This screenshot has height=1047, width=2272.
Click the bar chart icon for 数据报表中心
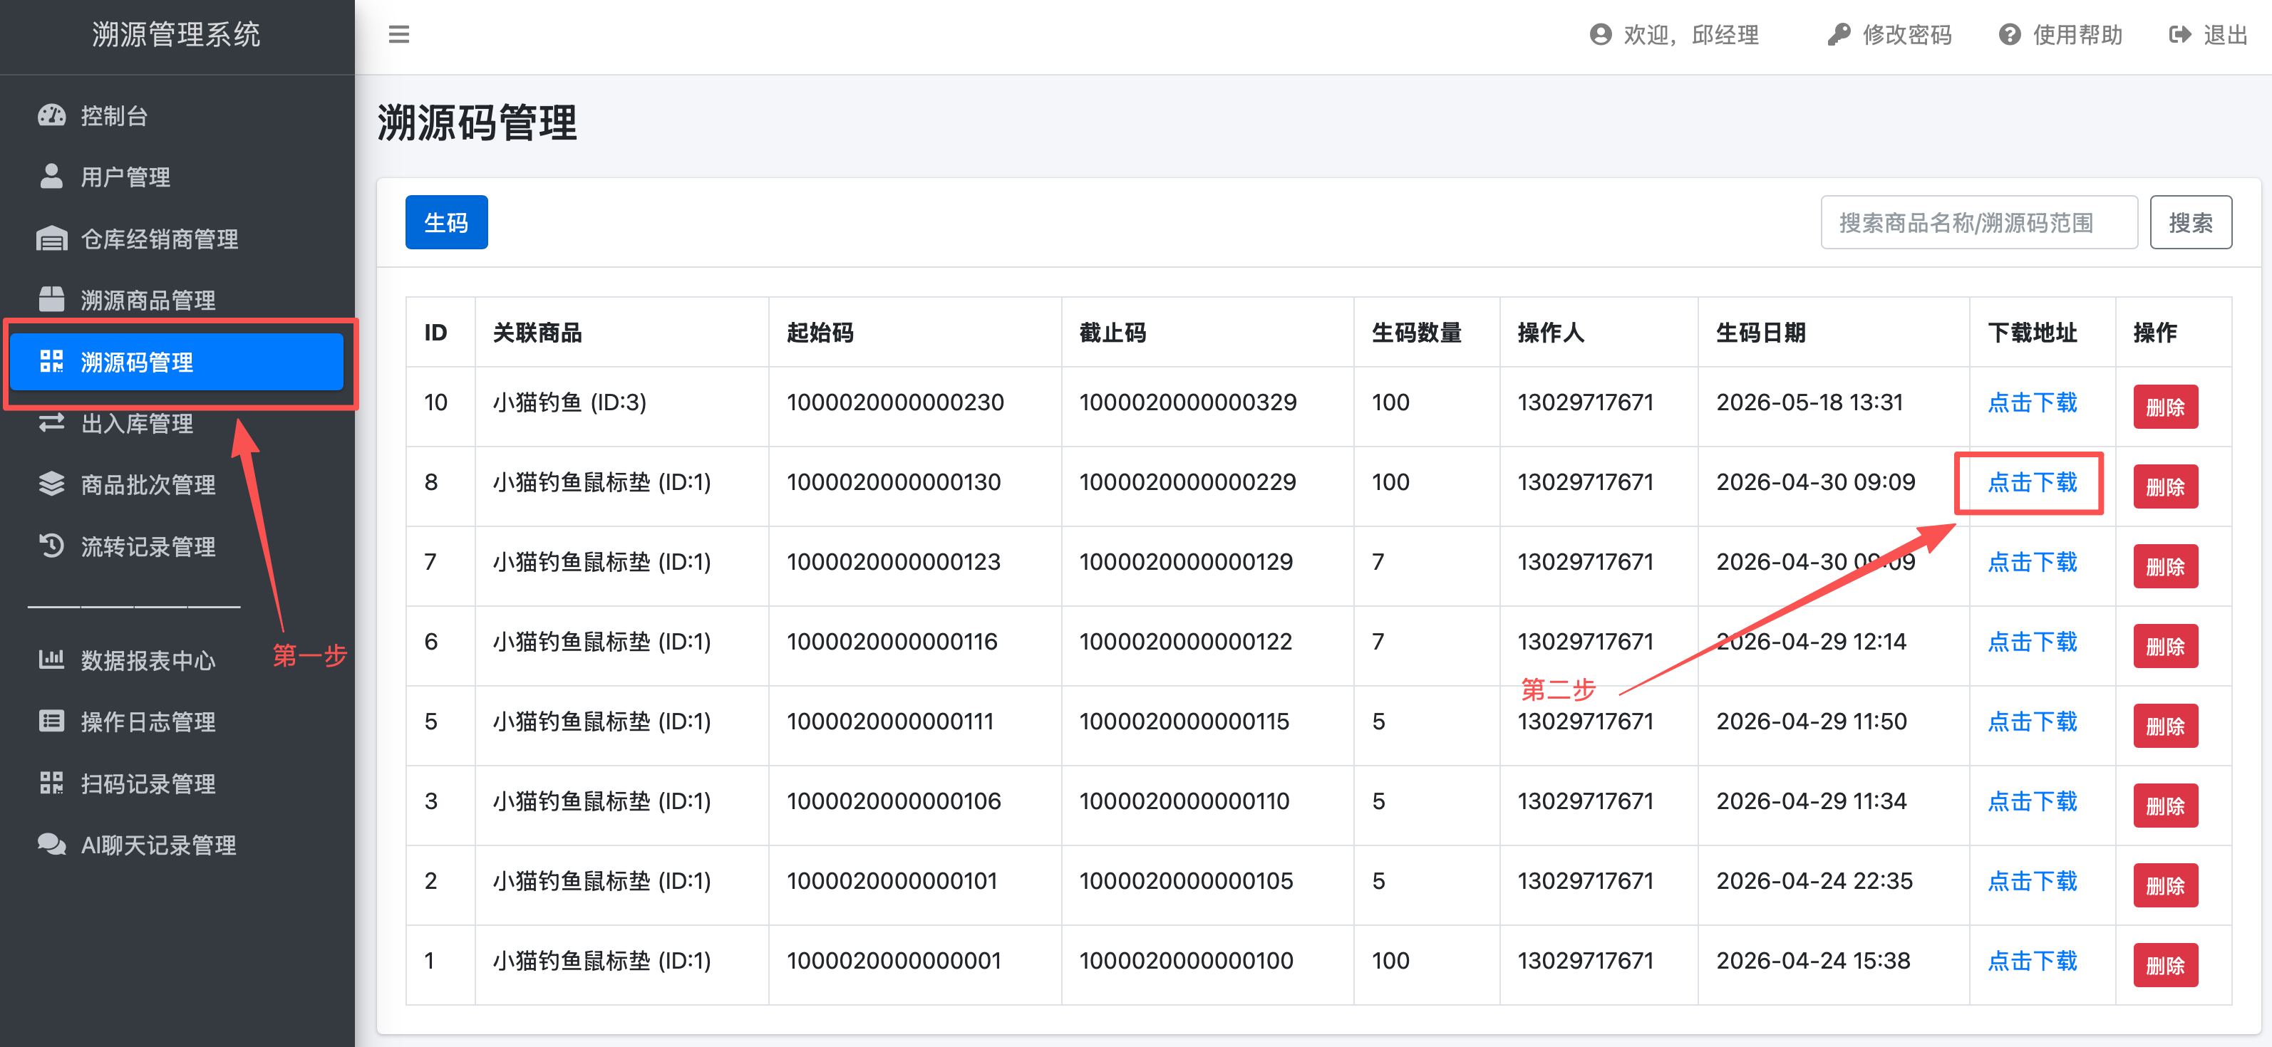tap(52, 660)
